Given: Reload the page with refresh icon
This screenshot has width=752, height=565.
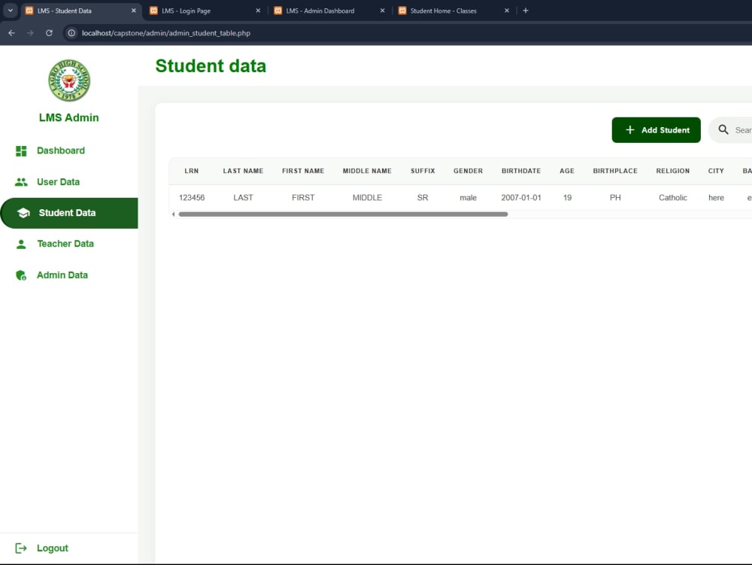Looking at the screenshot, I should coord(49,33).
